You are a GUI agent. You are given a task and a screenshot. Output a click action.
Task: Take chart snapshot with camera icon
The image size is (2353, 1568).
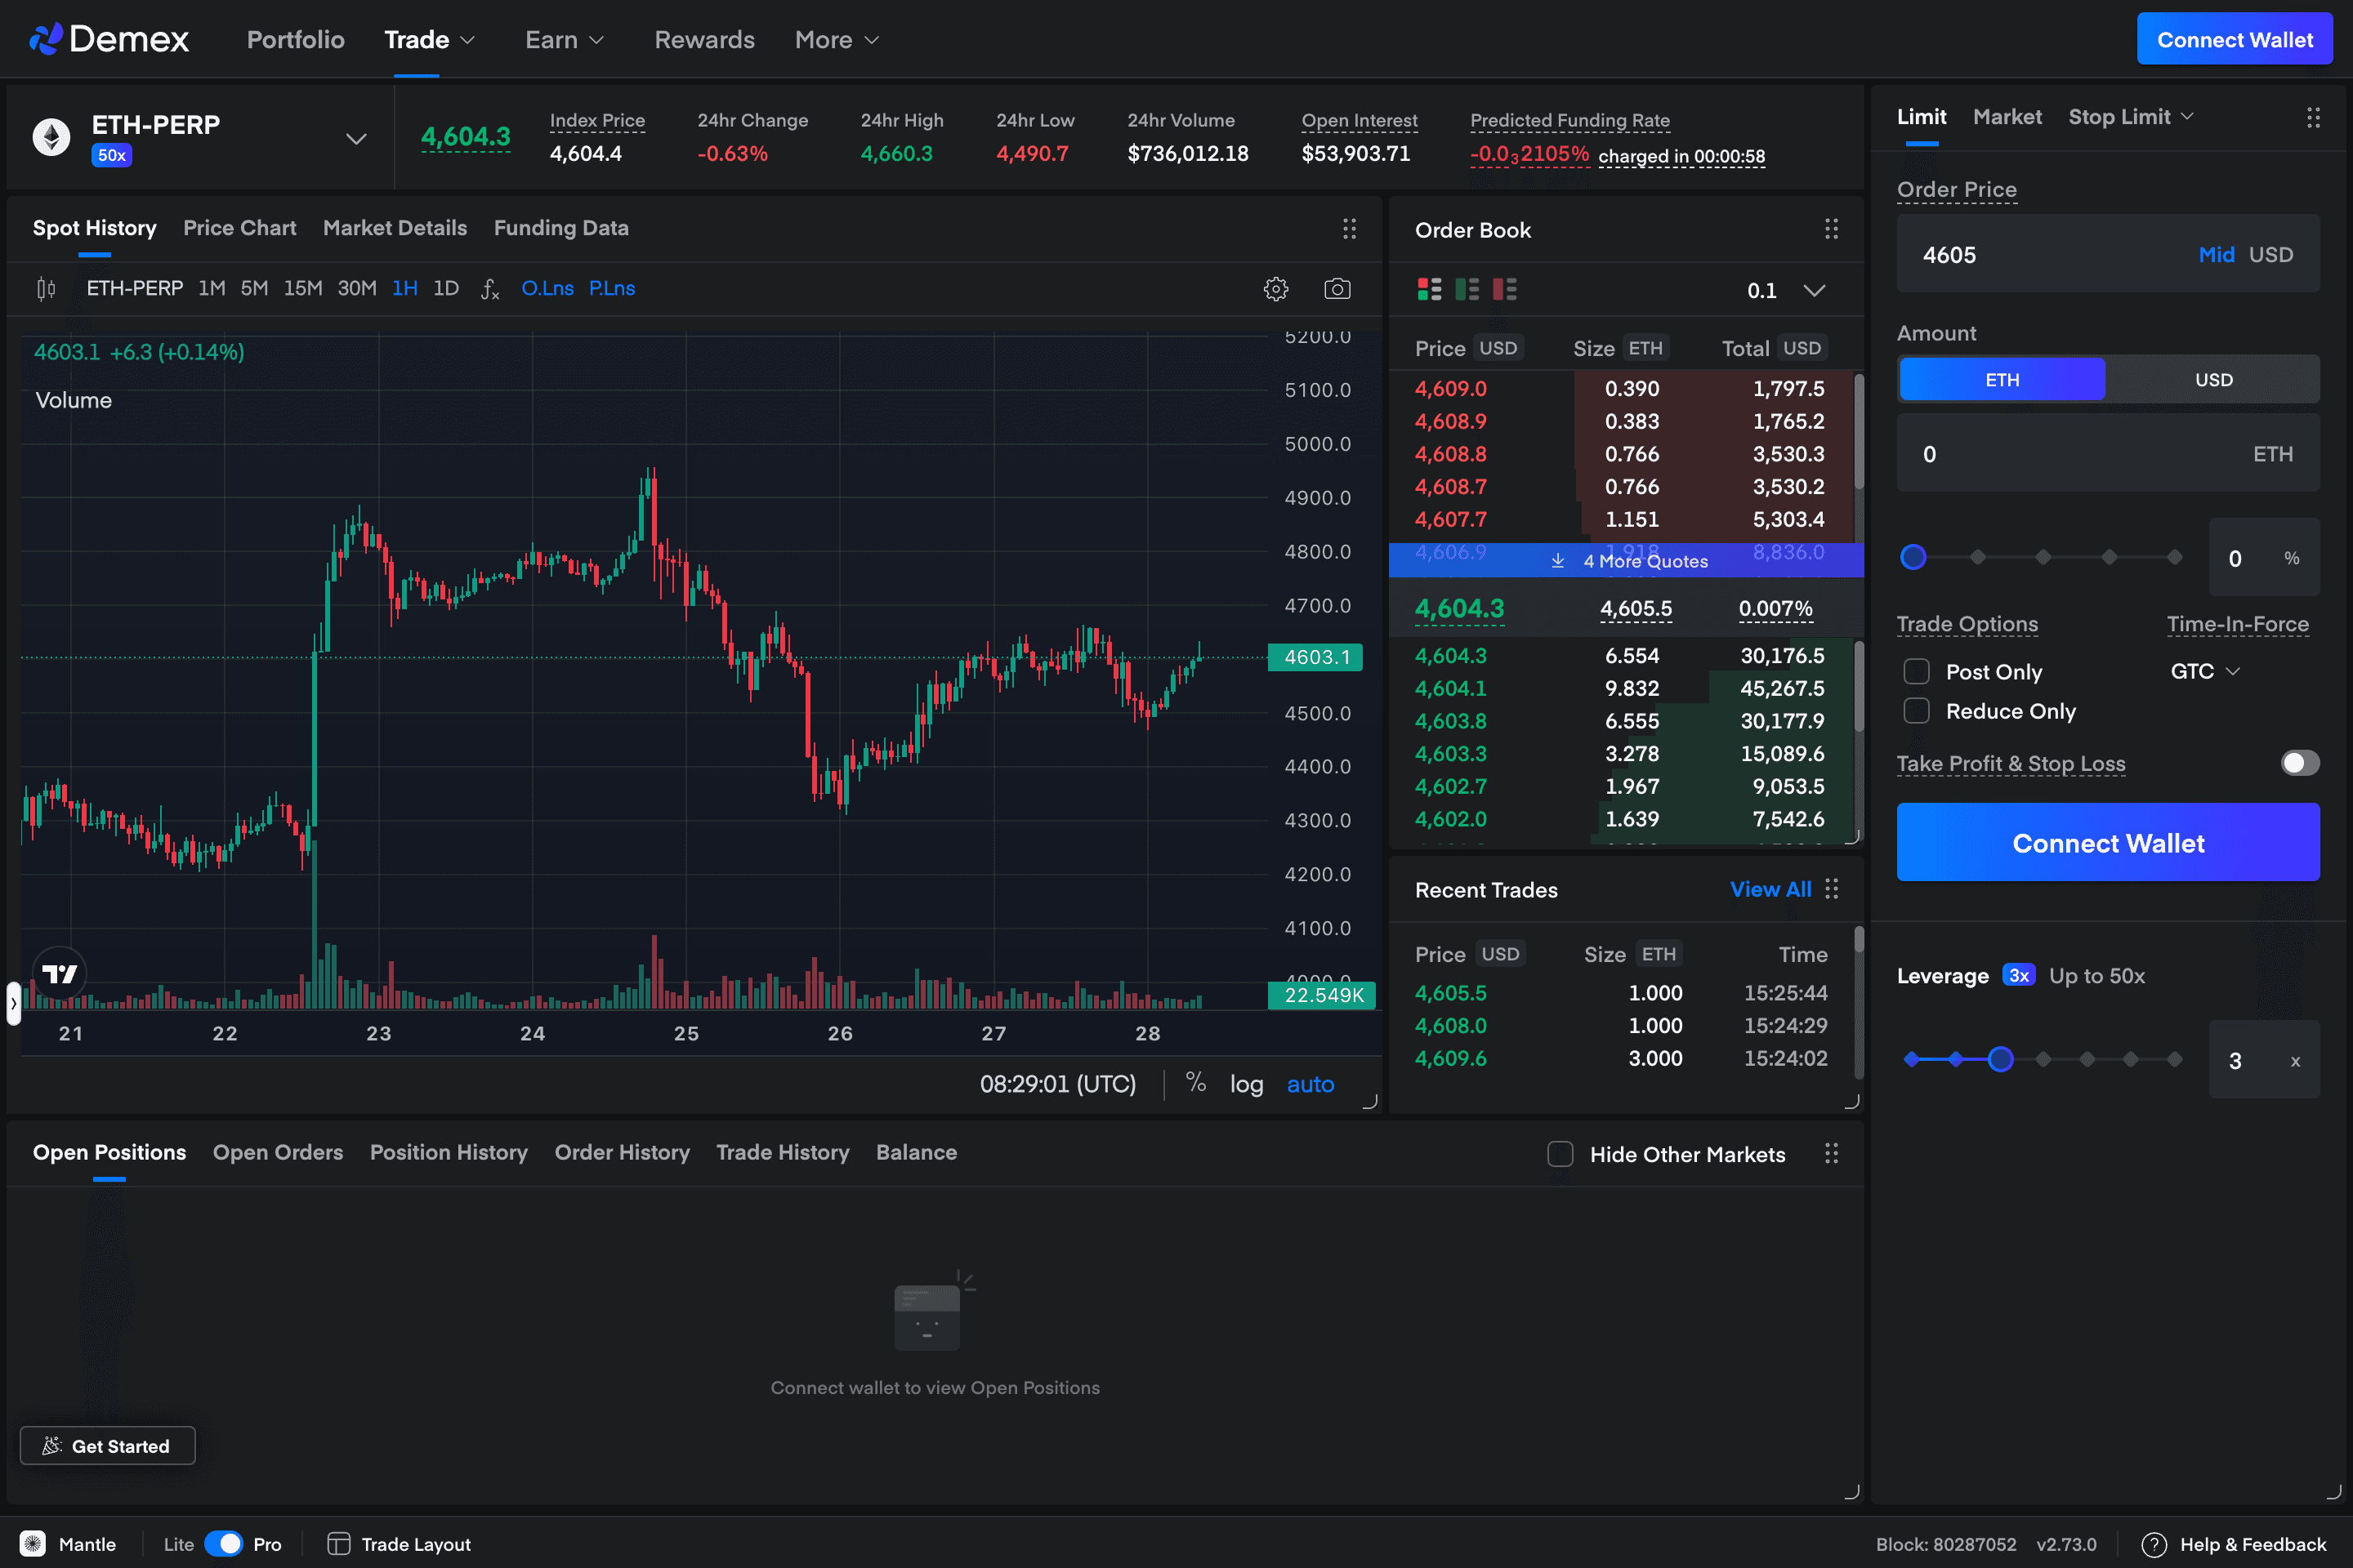[1337, 289]
